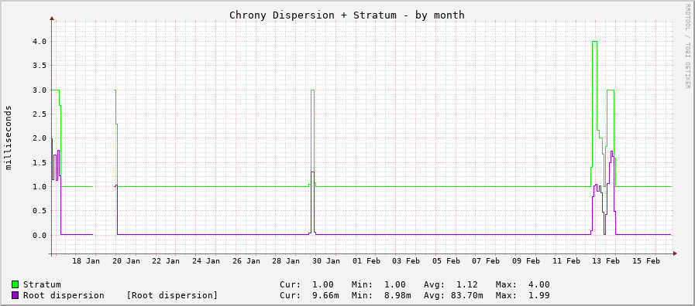Screen dimensions: 695x306
Task: Click the '28 Jan' x-axis date label
Action: tap(286, 261)
